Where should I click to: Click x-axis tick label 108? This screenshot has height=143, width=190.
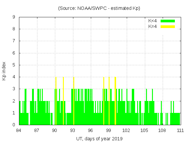(162, 130)
